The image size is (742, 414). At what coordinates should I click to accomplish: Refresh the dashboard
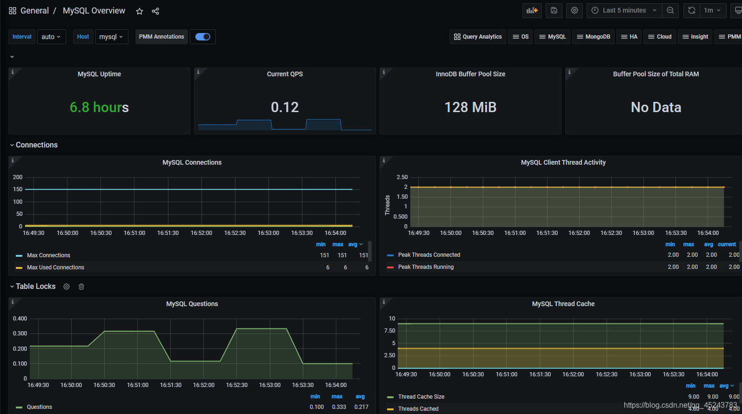(x=692, y=10)
